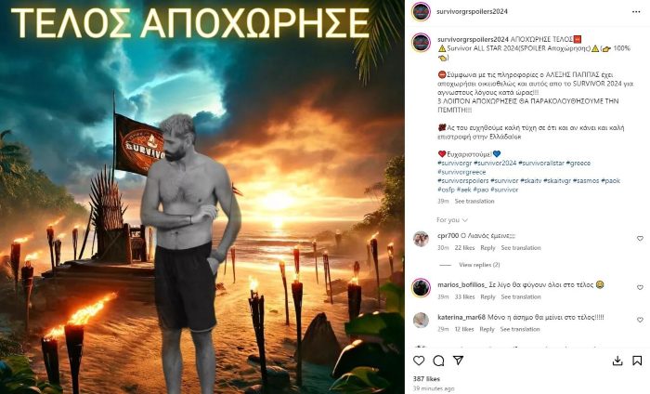Like marios_bofilios_ comment with heart
Screen dimensions: 650x394
pyautogui.click(x=640, y=287)
